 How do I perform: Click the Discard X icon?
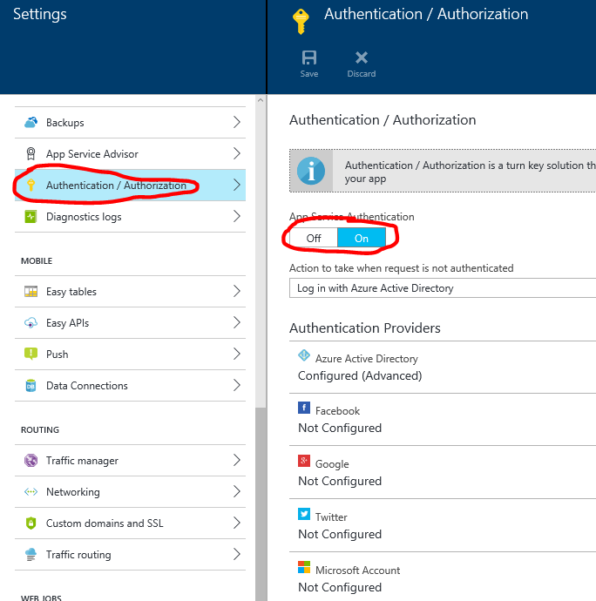[x=361, y=58]
